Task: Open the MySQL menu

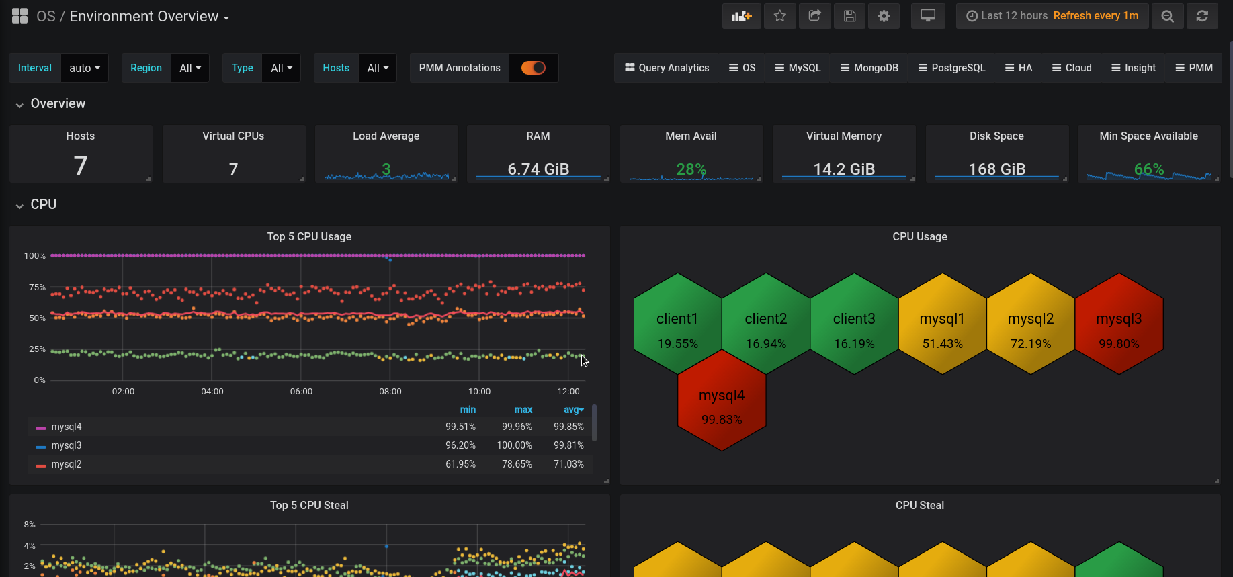Action: 798,68
